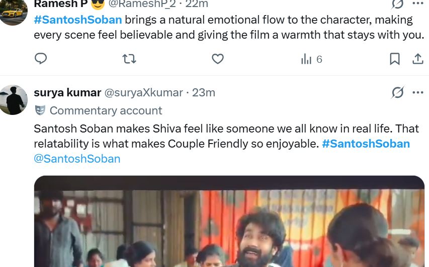Like Ramesh P's post
The height and width of the screenshot is (267, 429).
pyautogui.click(x=217, y=59)
